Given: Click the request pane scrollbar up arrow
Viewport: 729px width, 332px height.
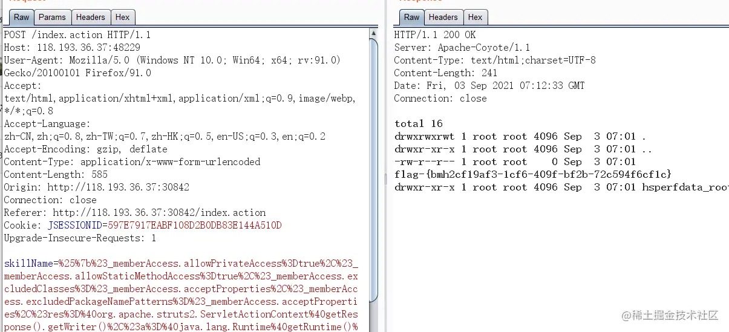Looking at the screenshot, I should click(x=373, y=34).
